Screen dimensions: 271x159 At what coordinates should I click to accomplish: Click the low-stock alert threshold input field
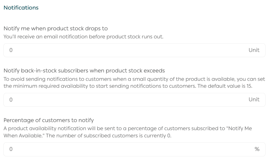(x=127, y=50)
